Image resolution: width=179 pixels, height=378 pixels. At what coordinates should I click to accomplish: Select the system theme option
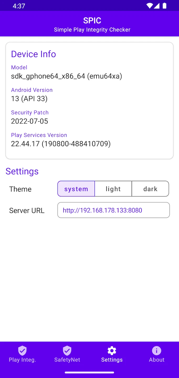pyautogui.click(x=76, y=189)
